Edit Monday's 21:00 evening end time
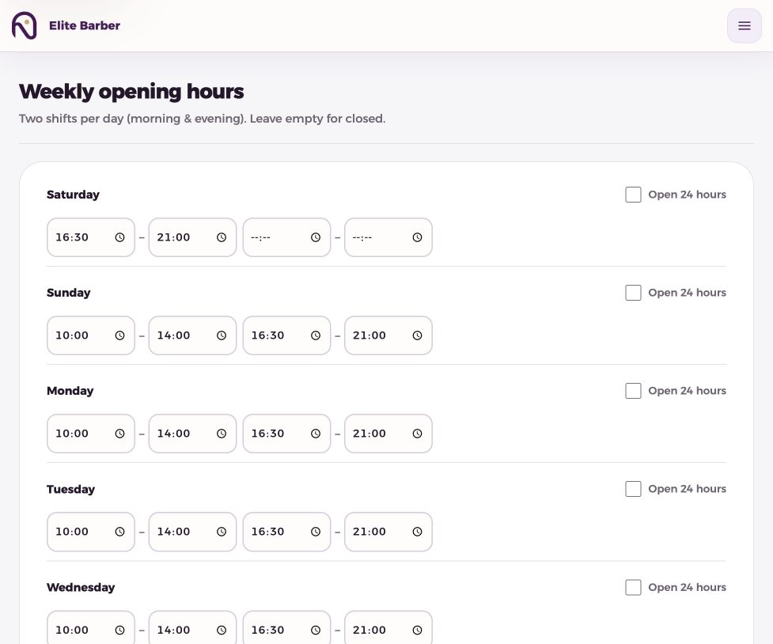Screen dimensions: 773x644 point(388,434)
